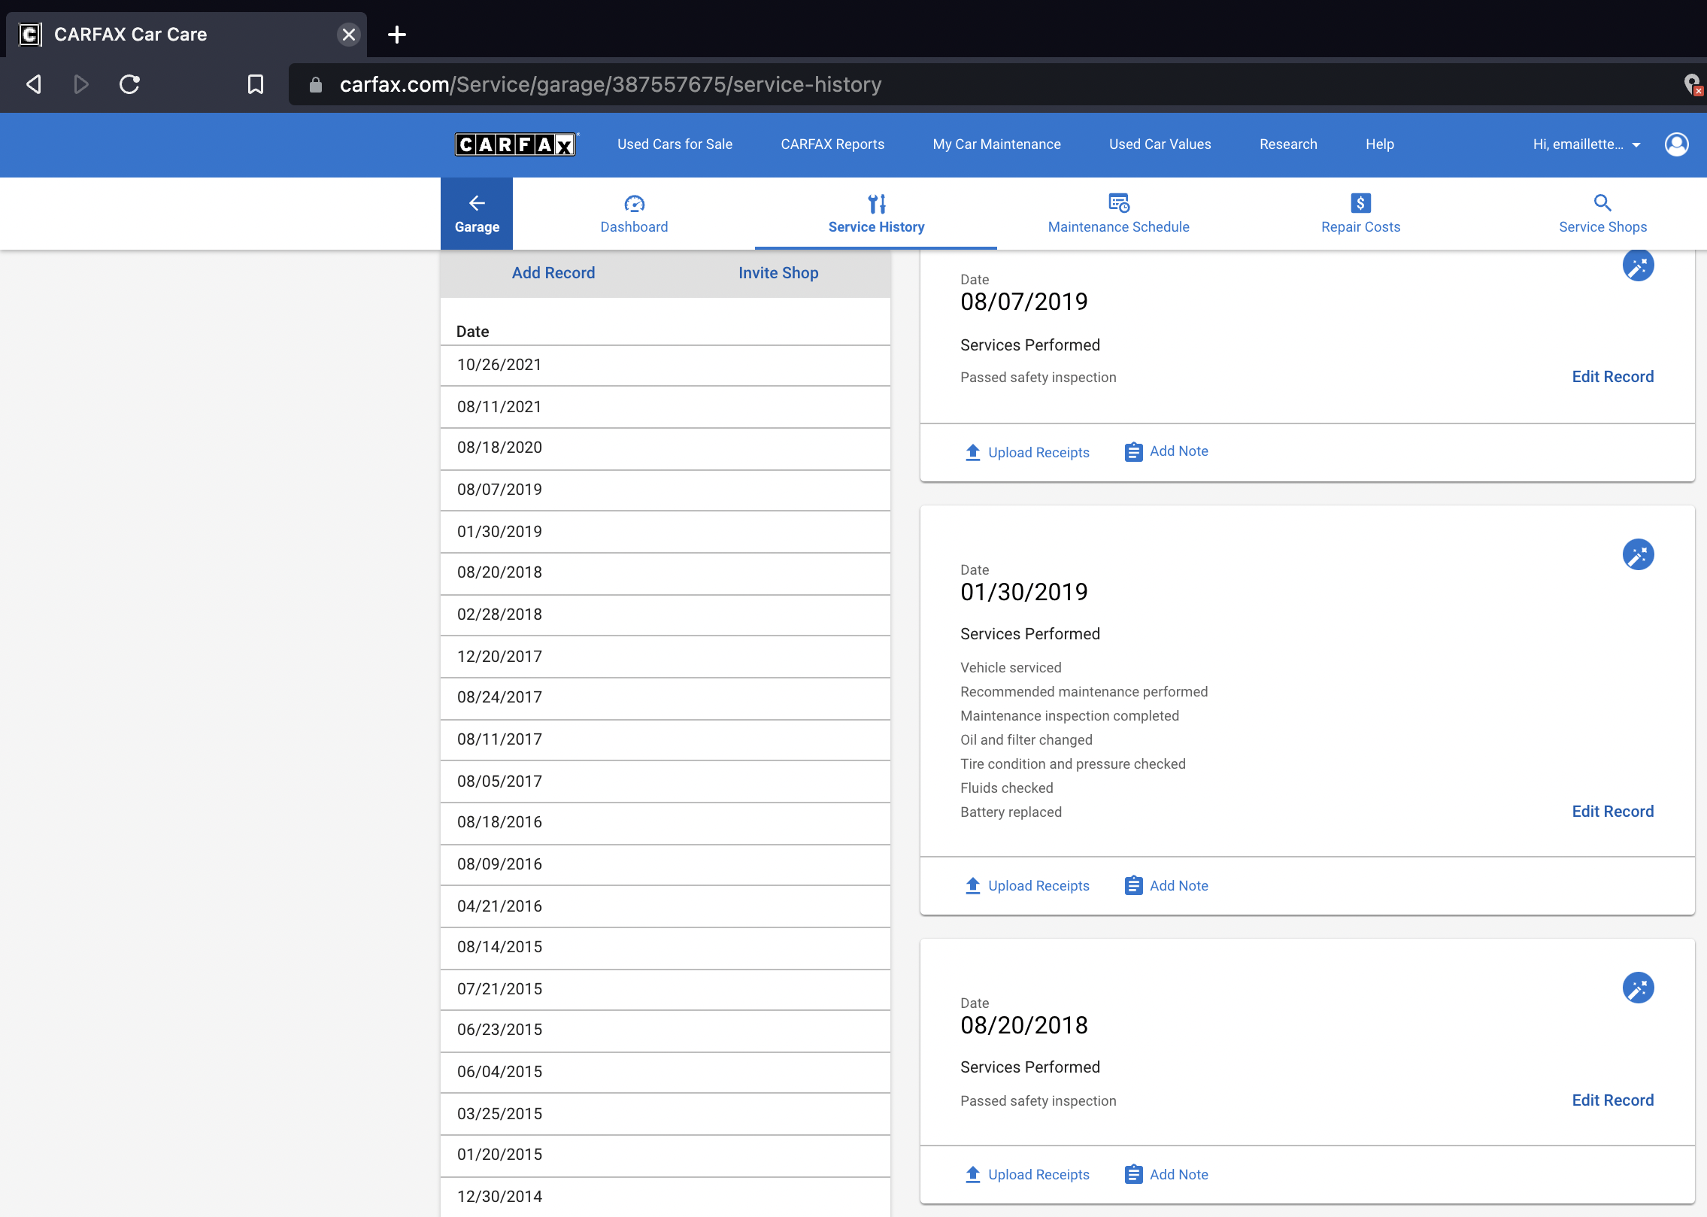
Task: Click the Service History wrench icon
Action: 877,204
